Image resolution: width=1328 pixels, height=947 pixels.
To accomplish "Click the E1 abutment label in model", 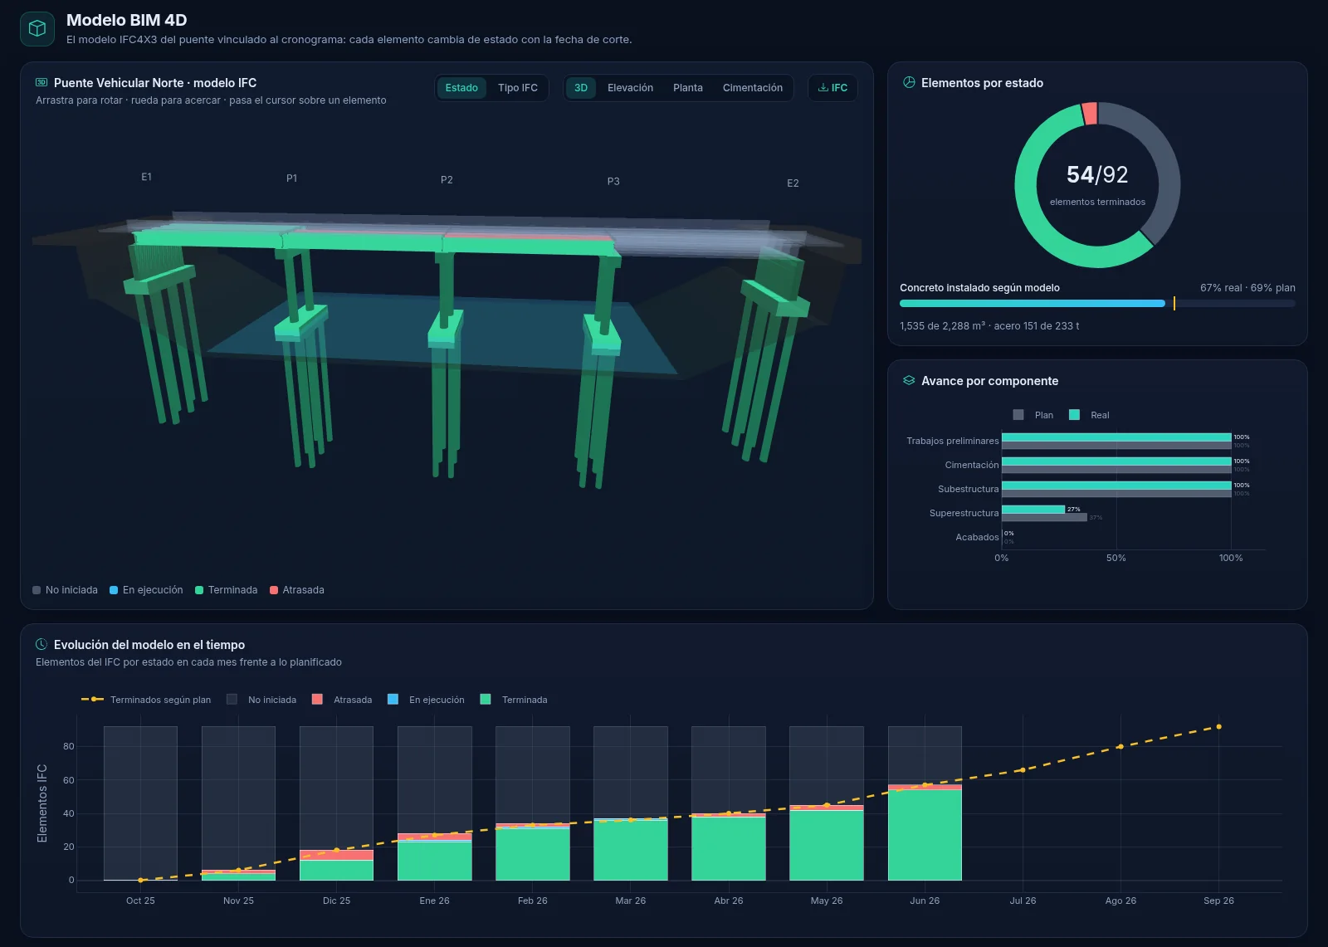I will click(146, 177).
